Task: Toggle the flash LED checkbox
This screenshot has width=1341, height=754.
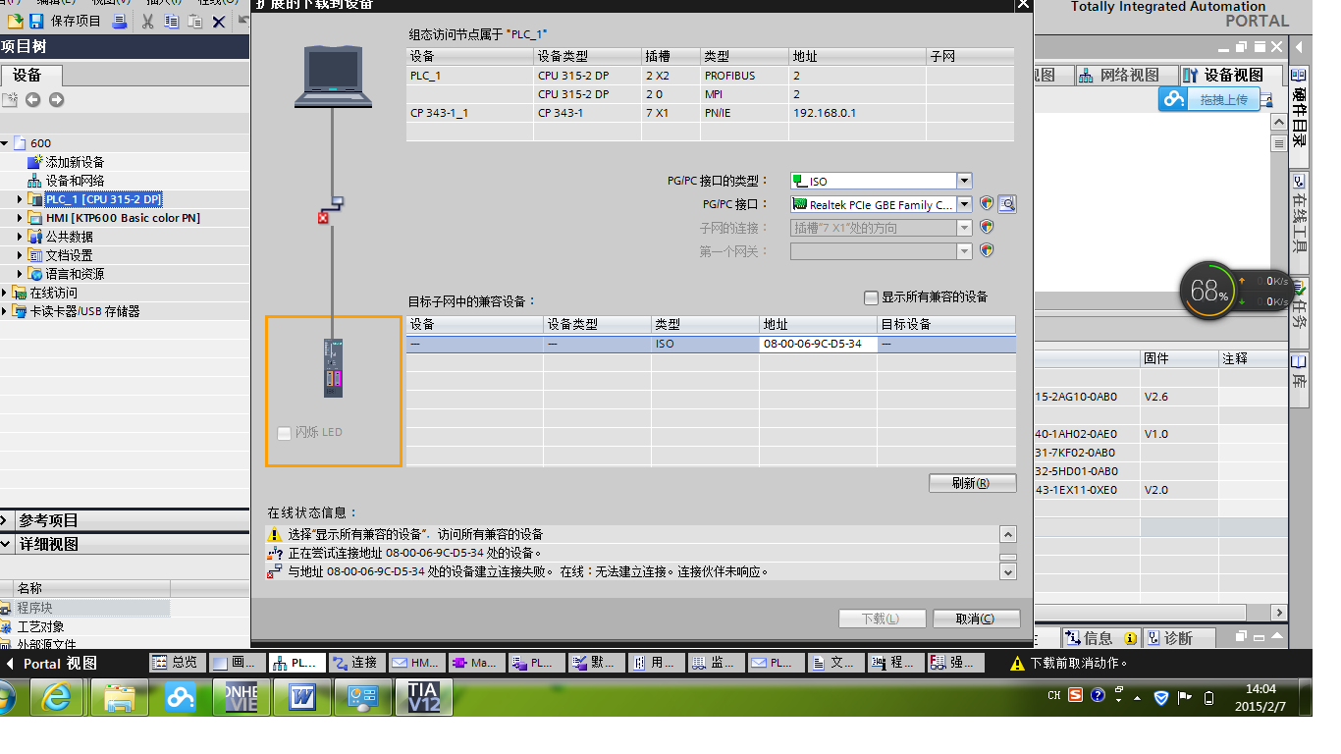Action: pos(285,433)
